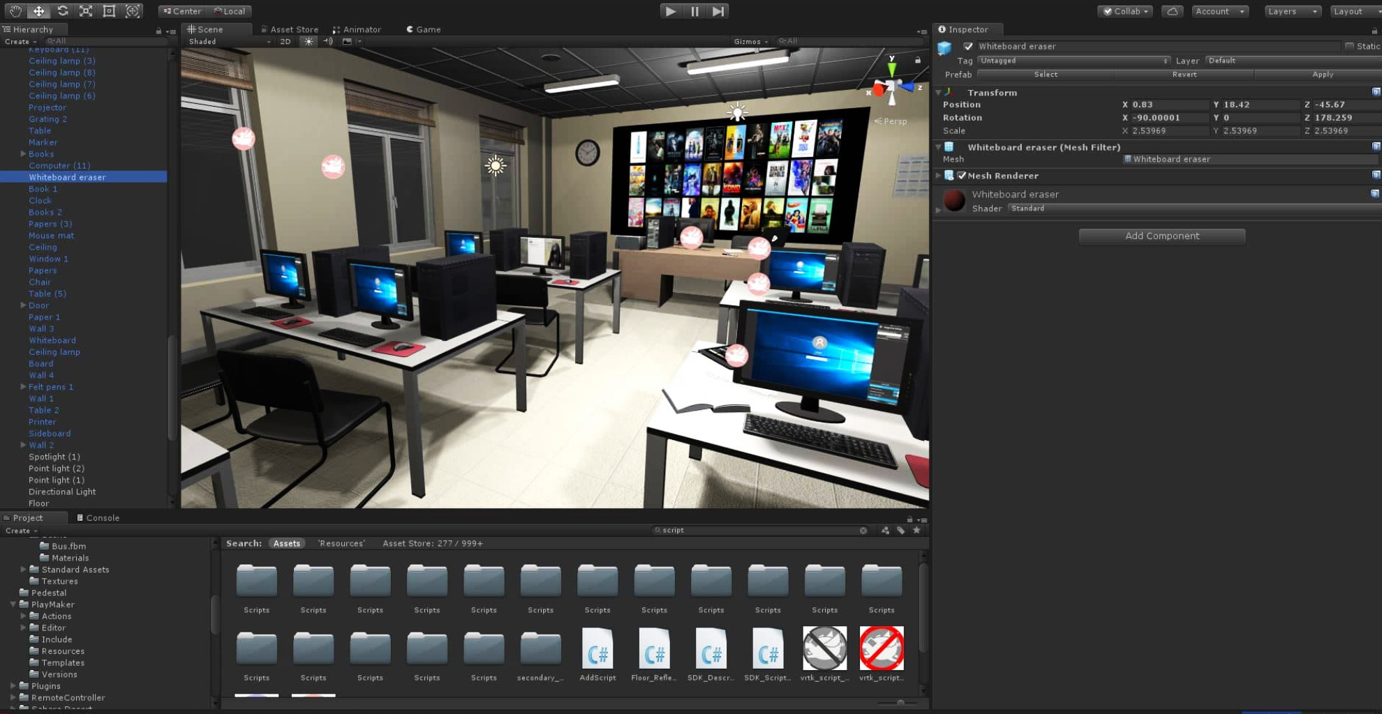This screenshot has height=714, width=1382.
Task: Open Mesh Renderer component settings icon
Action: (x=1376, y=175)
